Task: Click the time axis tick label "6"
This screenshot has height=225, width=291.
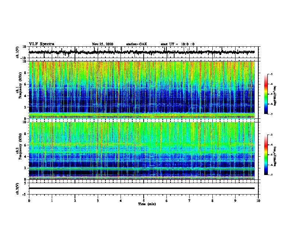Action: click(x=167, y=201)
